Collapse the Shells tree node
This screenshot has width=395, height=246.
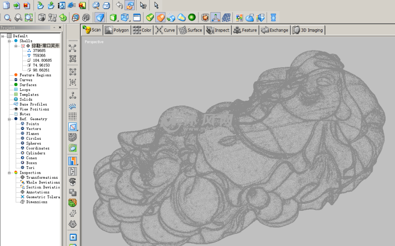click(9, 41)
